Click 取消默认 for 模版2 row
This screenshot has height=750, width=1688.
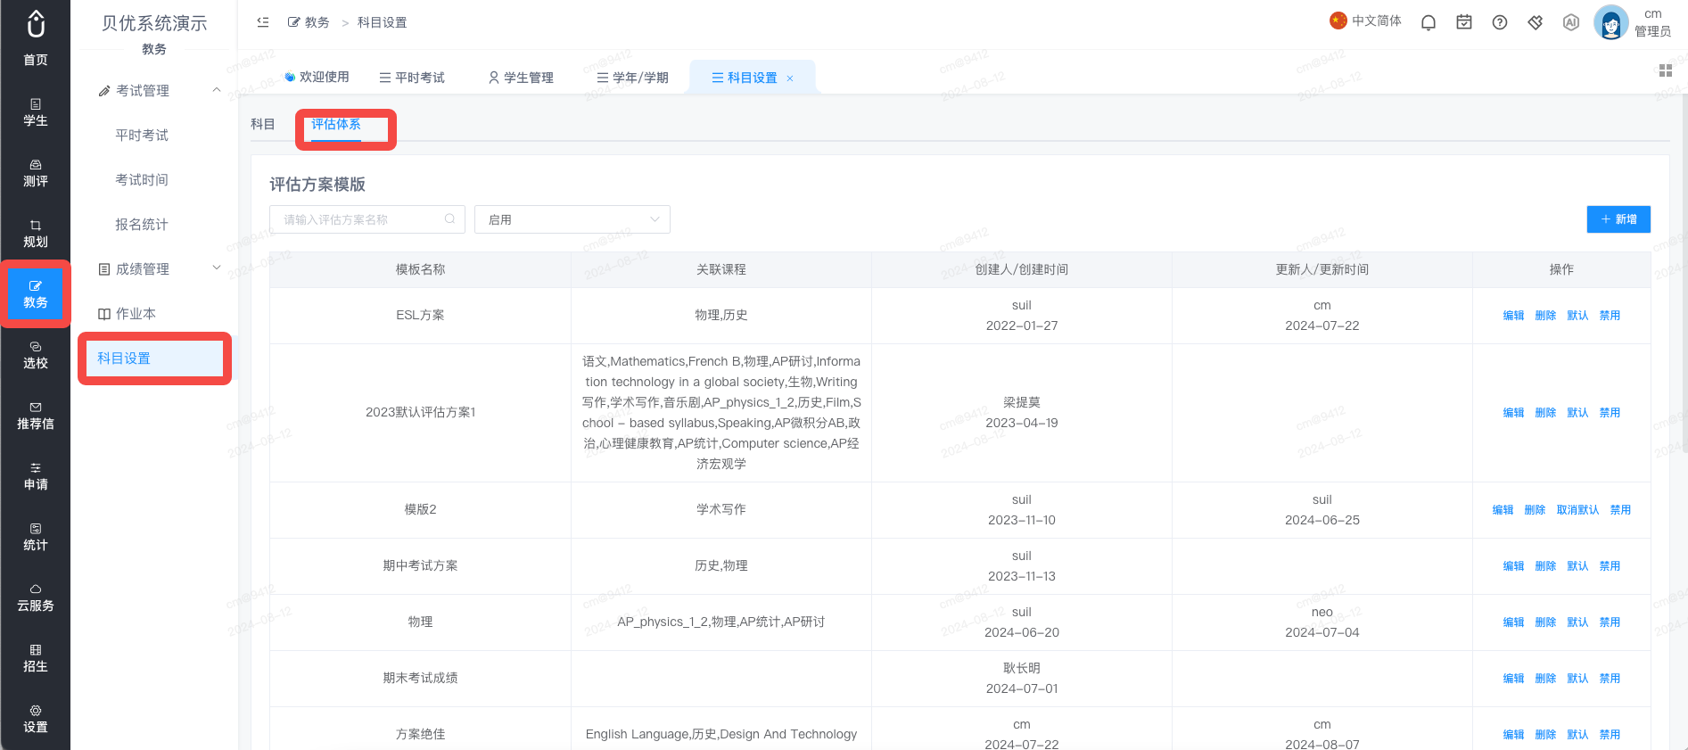pyautogui.click(x=1577, y=510)
